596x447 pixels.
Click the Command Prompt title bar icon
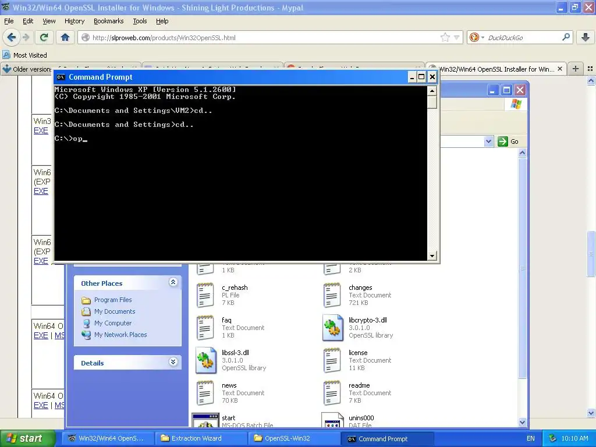[61, 77]
